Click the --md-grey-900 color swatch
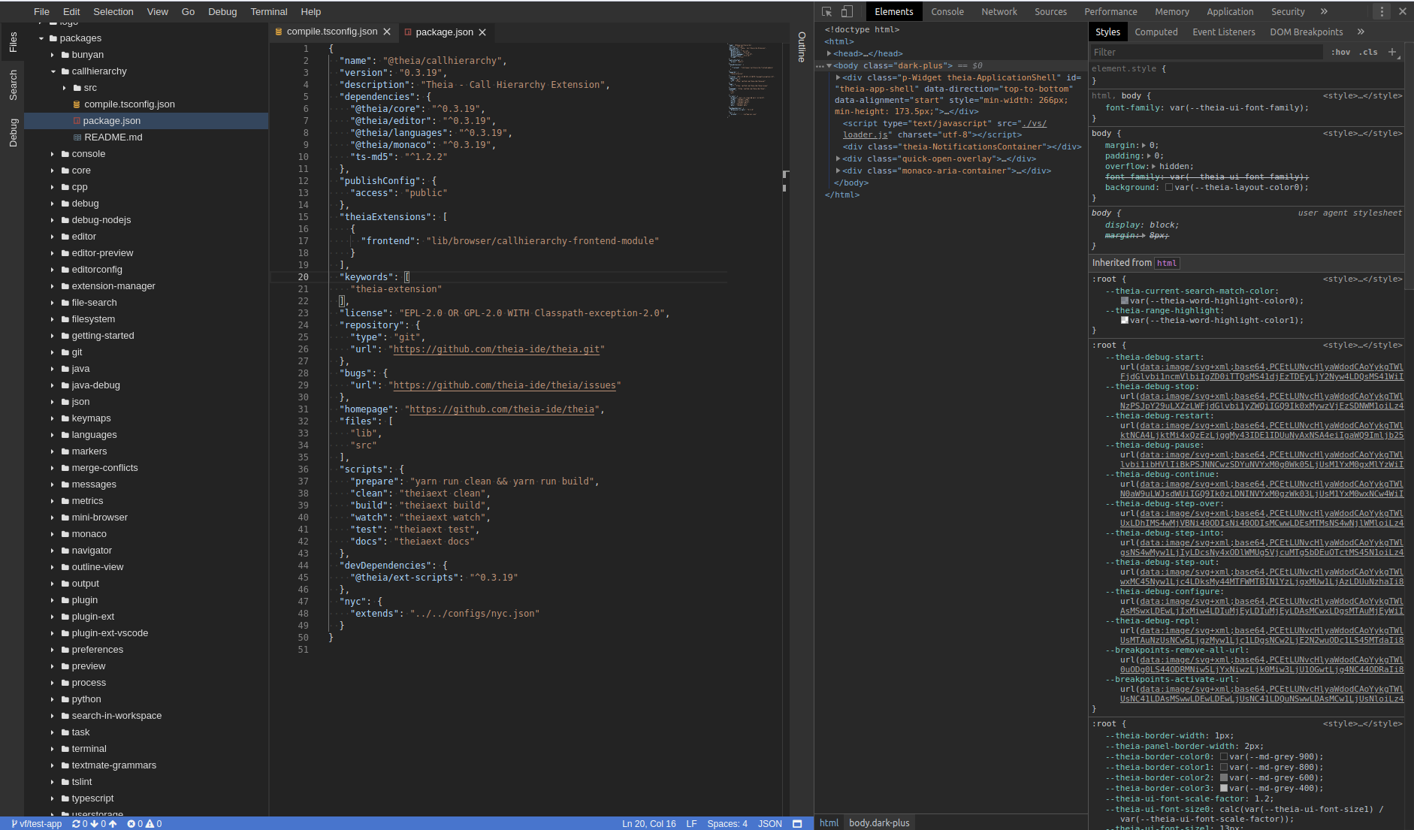 pyautogui.click(x=1225, y=756)
